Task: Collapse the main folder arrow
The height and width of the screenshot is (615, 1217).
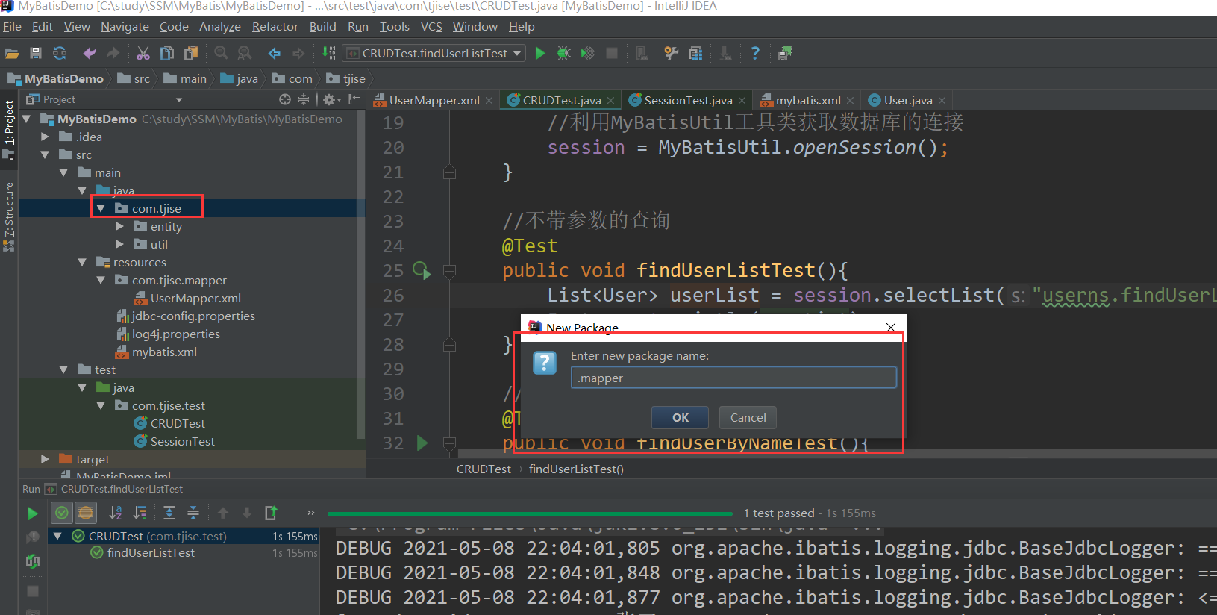Action: tap(63, 172)
